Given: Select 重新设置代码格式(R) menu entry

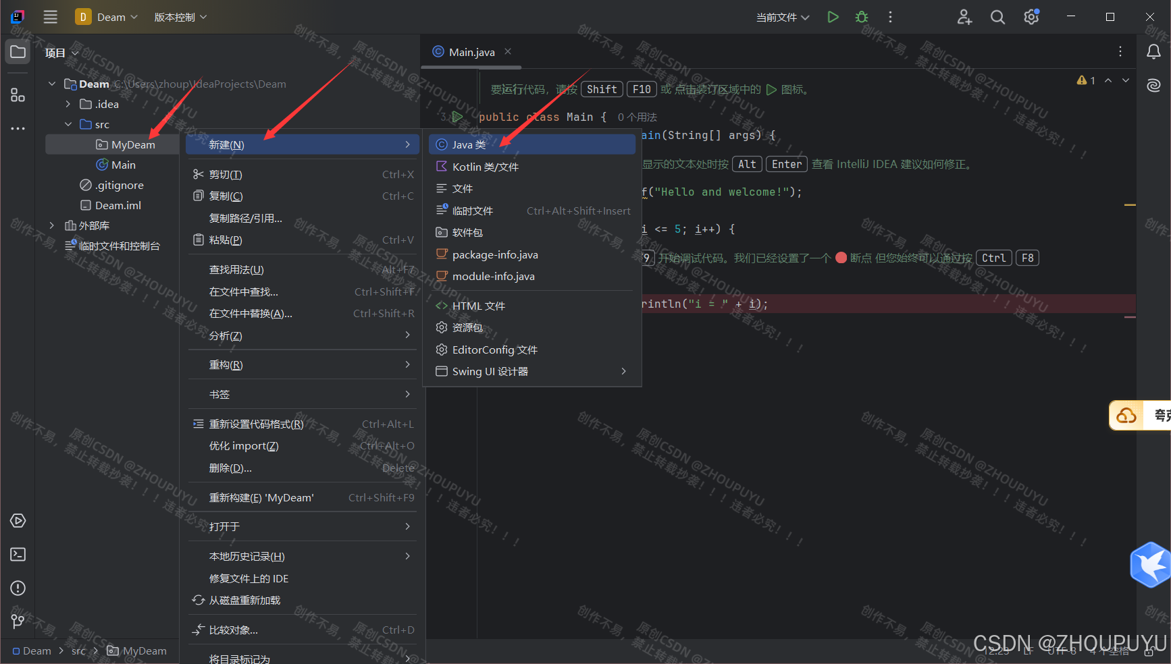Looking at the screenshot, I should click(303, 424).
